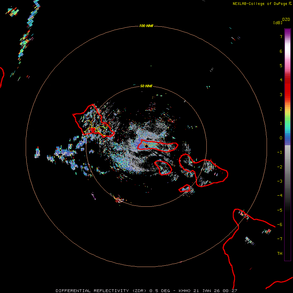Image resolution: width=293 pixels, height=293 pixels.
Task: Click the "[dB]" unit label
Action: (x=278, y=22)
